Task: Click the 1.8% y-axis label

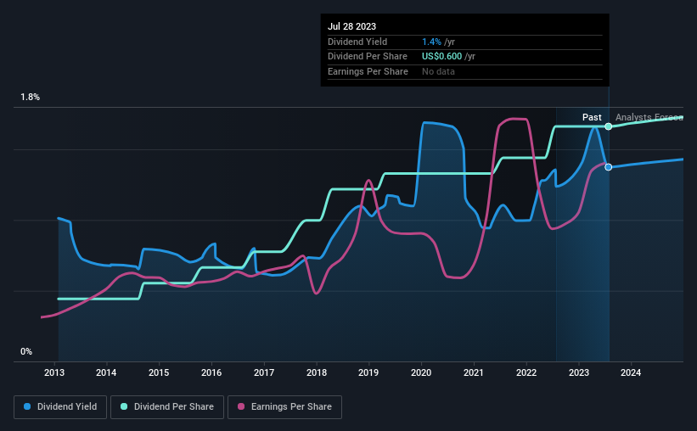Action: tap(31, 98)
